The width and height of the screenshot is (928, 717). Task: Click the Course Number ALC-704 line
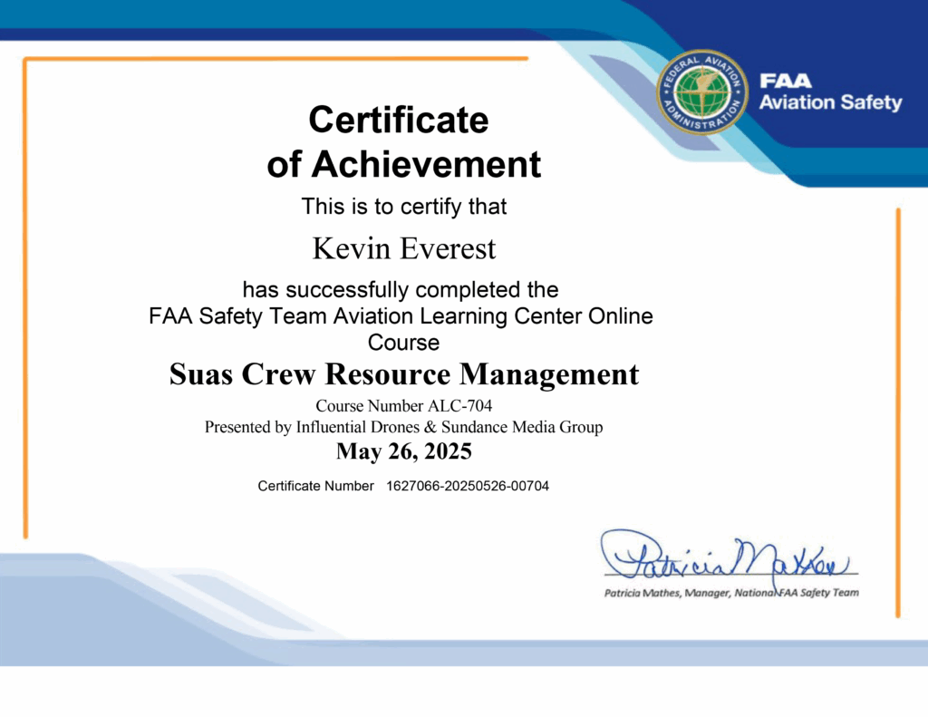403,406
